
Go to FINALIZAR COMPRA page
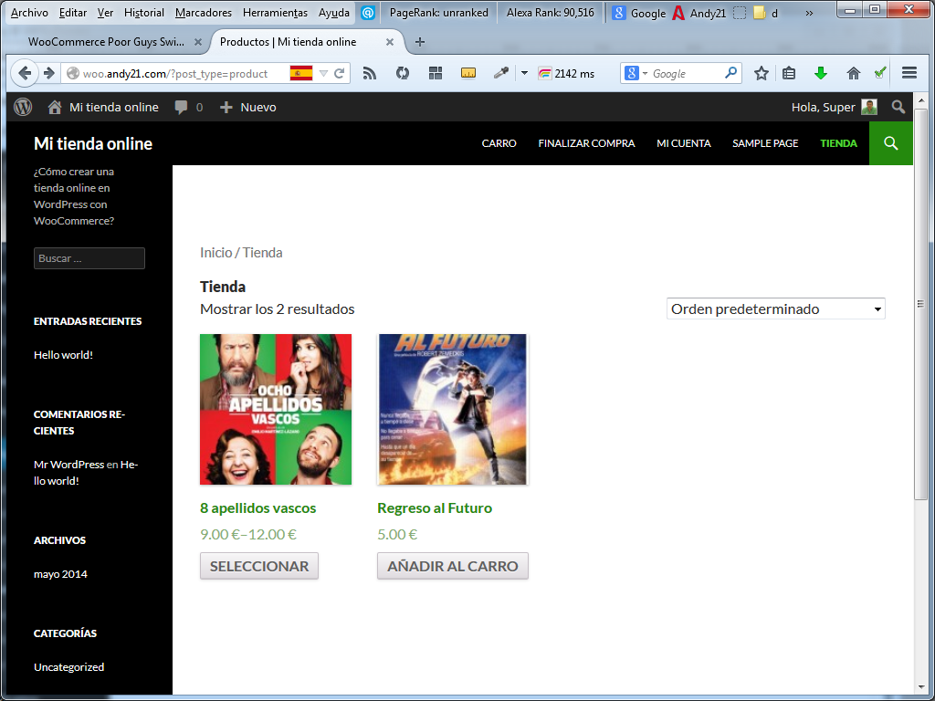click(586, 143)
